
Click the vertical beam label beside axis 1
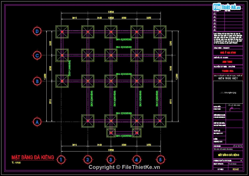point(69,68)
